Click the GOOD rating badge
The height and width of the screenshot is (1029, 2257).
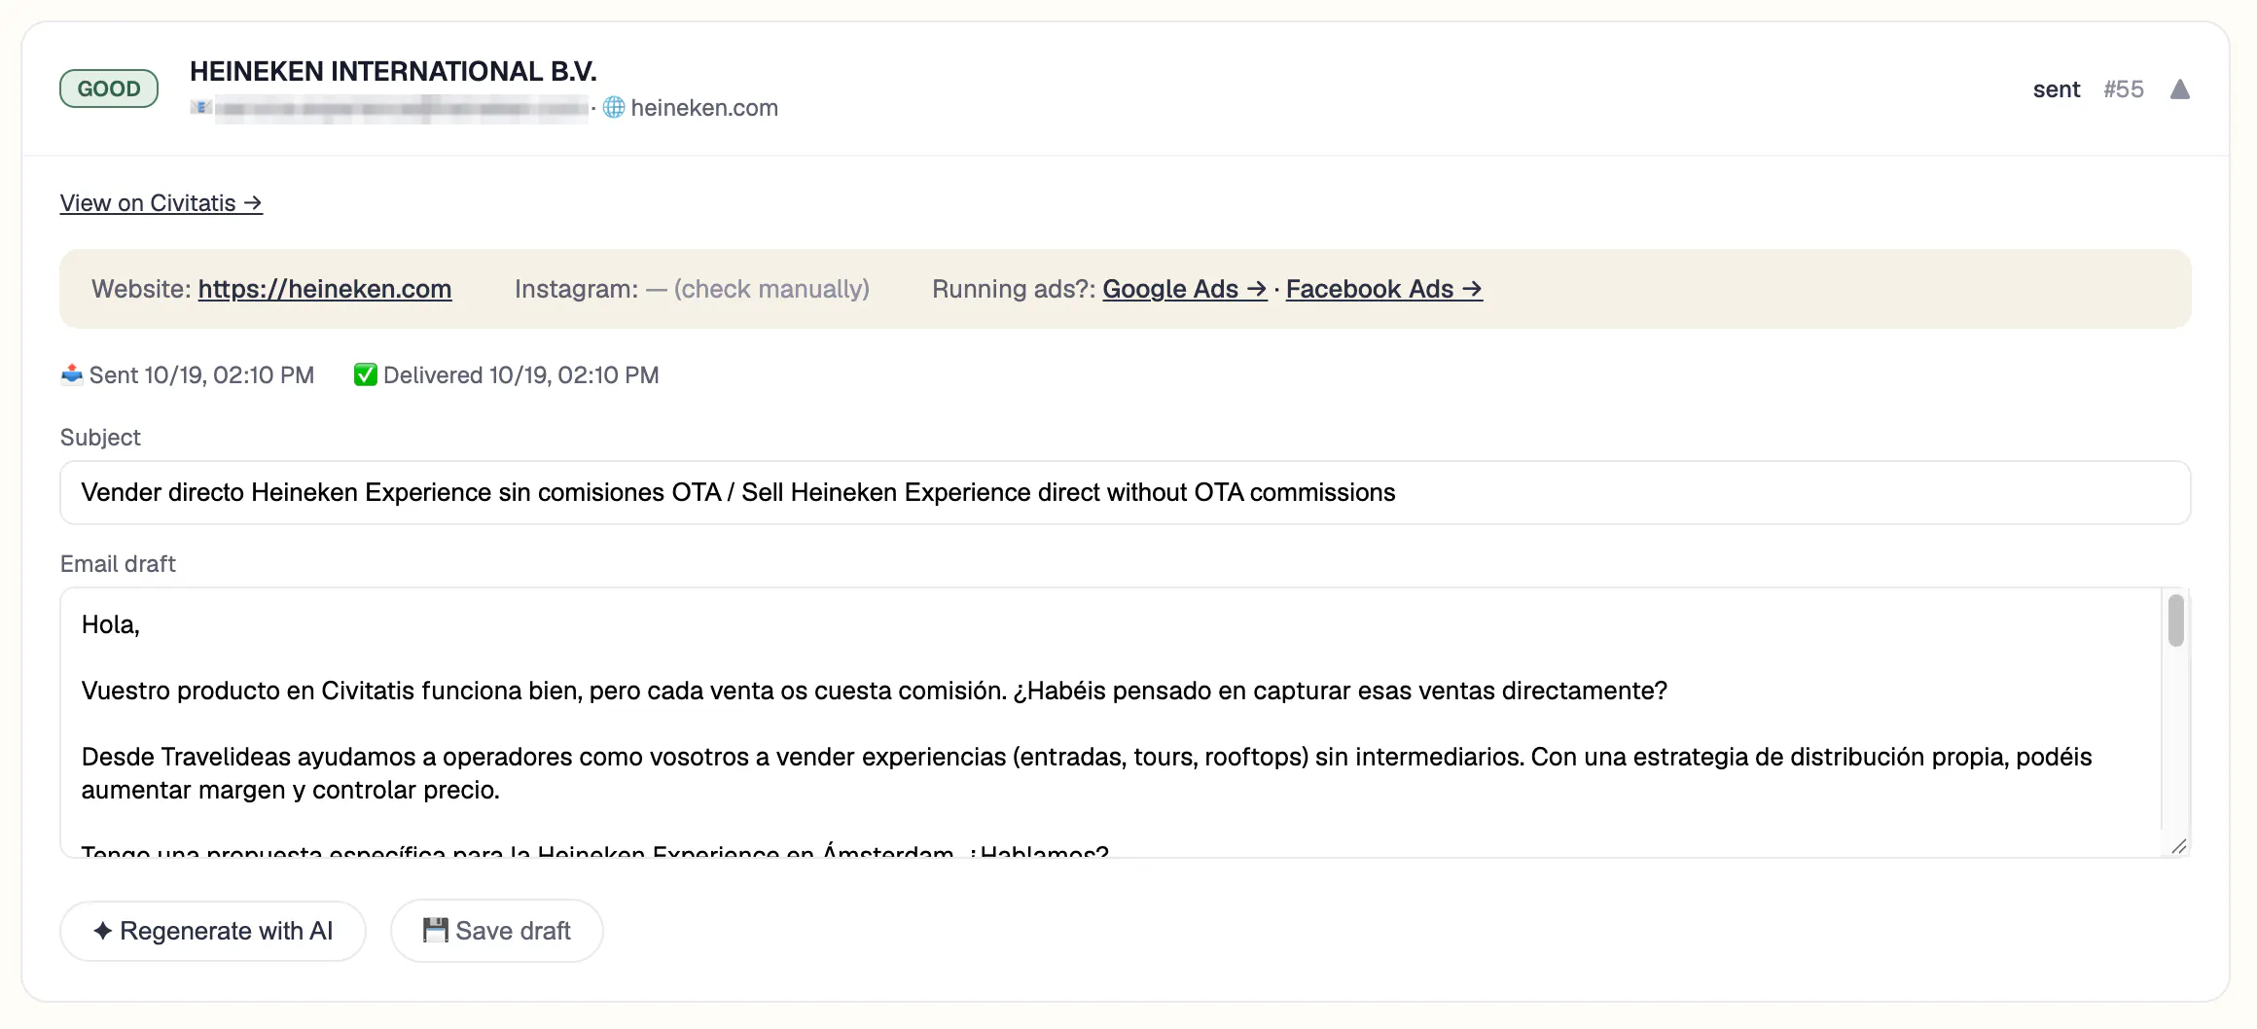point(109,89)
